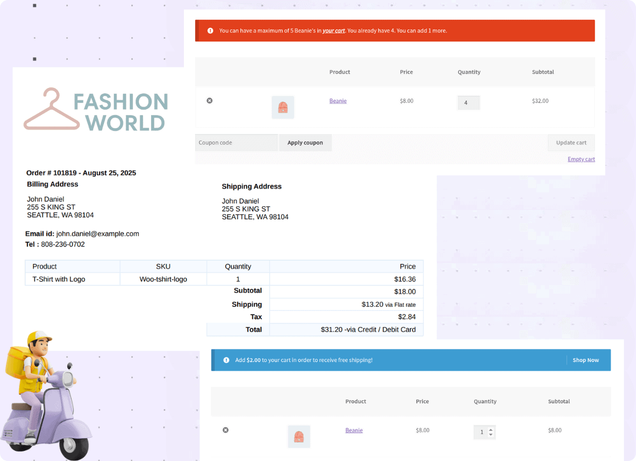Click the phone number 808-236-0702
The height and width of the screenshot is (461, 636).
pos(63,245)
